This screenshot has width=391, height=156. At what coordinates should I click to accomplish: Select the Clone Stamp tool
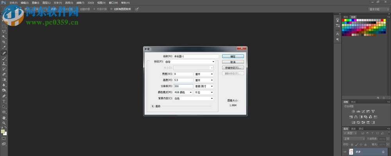click(x=4, y=64)
